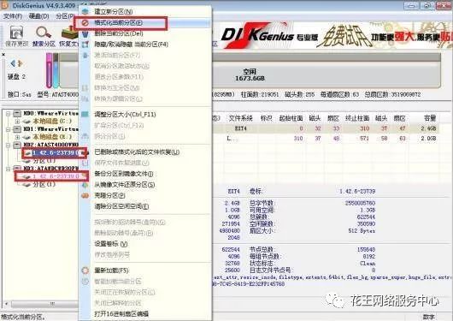
Task: Open the 硬盘(D) menu in menu bar
Action: [x=39, y=16]
